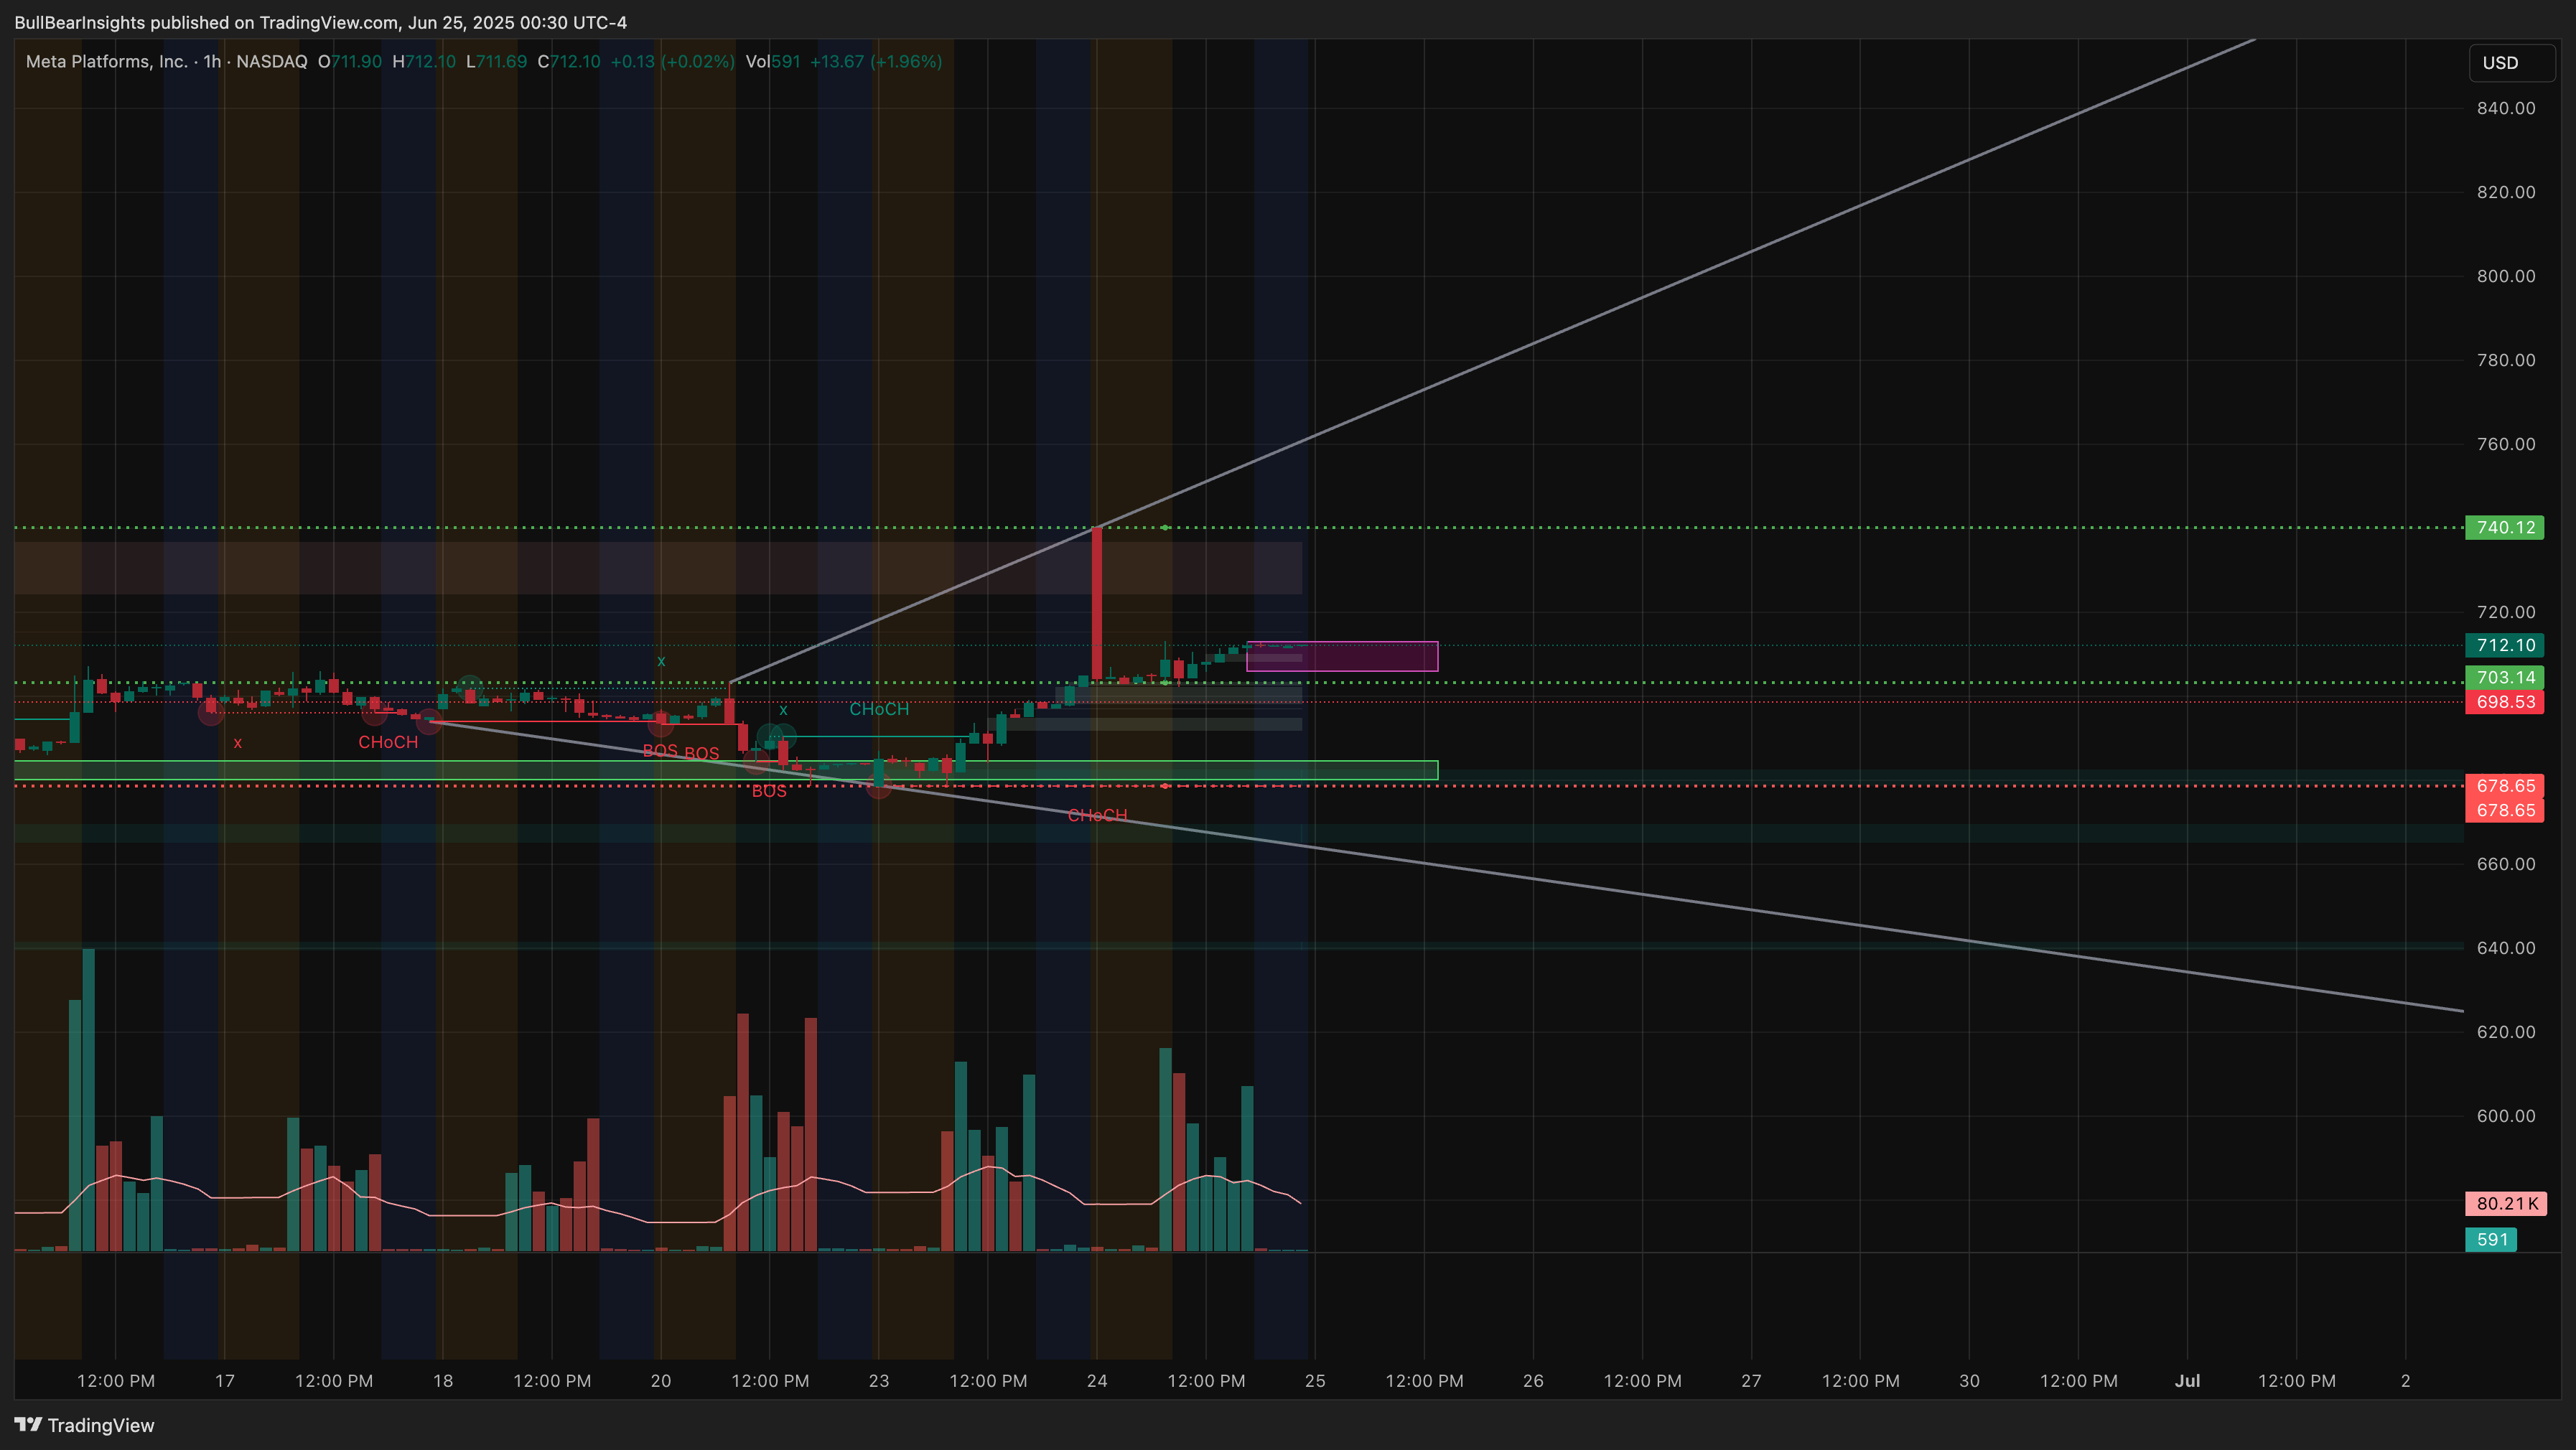Click the 600.00 price axis tick

(2506, 1116)
